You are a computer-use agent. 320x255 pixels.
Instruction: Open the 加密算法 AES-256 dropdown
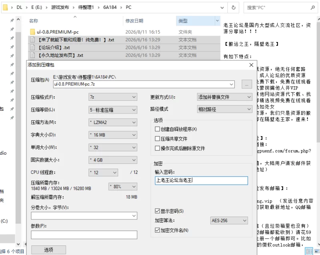(229, 221)
